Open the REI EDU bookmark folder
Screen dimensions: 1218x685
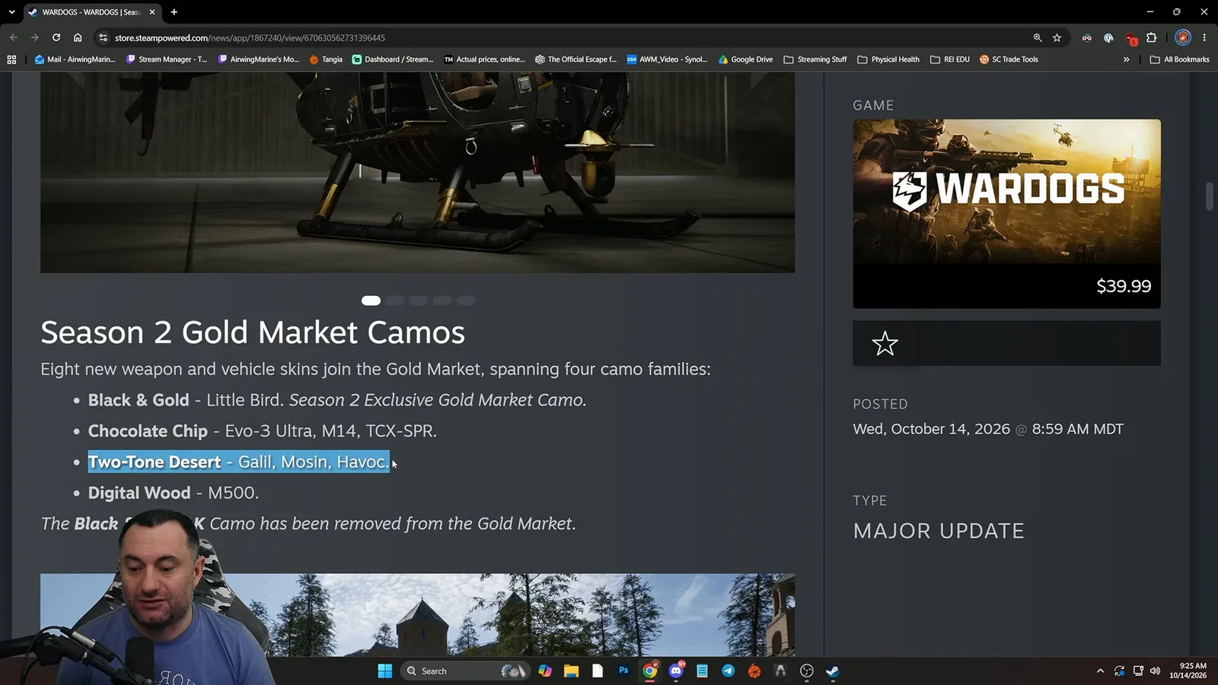pos(950,59)
